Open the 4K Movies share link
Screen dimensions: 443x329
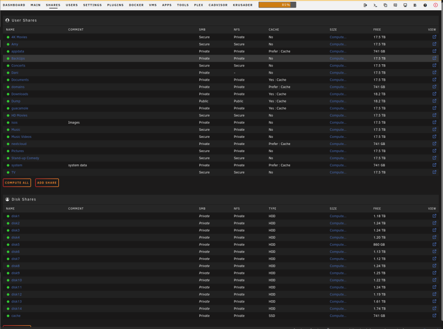pos(19,37)
